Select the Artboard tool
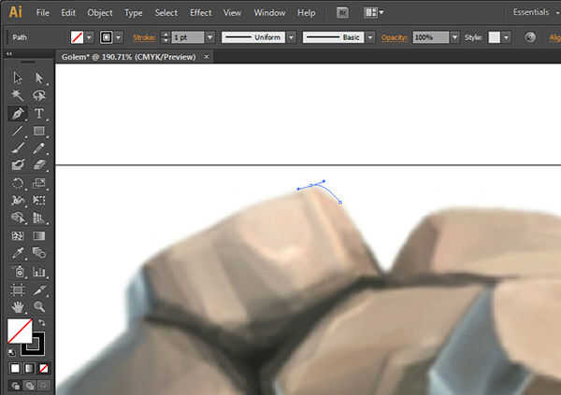The height and width of the screenshot is (395, 561). pyautogui.click(x=17, y=289)
